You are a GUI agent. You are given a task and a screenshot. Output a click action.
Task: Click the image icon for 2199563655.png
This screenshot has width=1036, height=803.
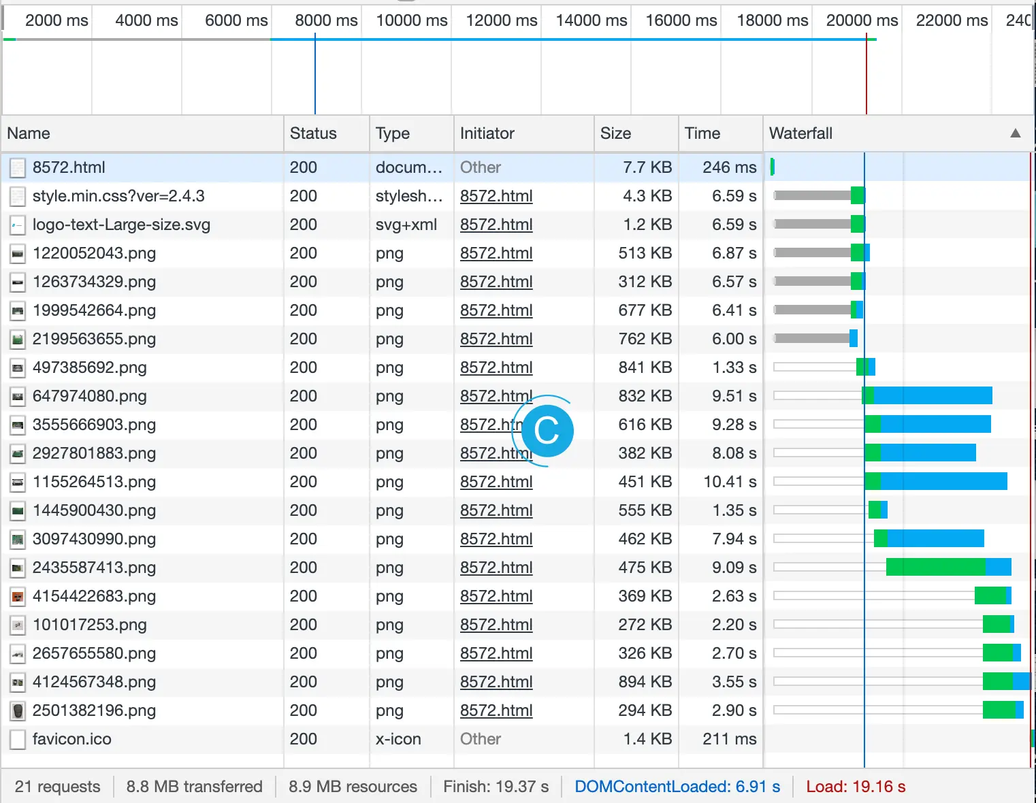tap(18, 339)
